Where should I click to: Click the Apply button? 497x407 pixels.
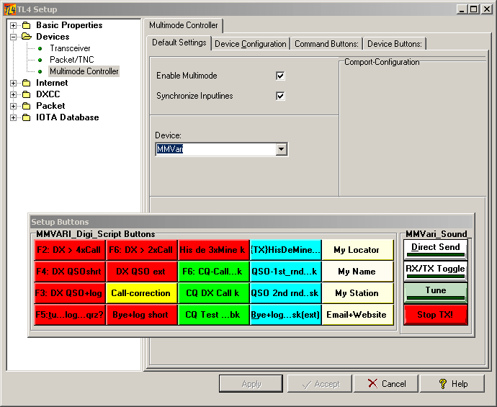pyautogui.click(x=251, y=383)
